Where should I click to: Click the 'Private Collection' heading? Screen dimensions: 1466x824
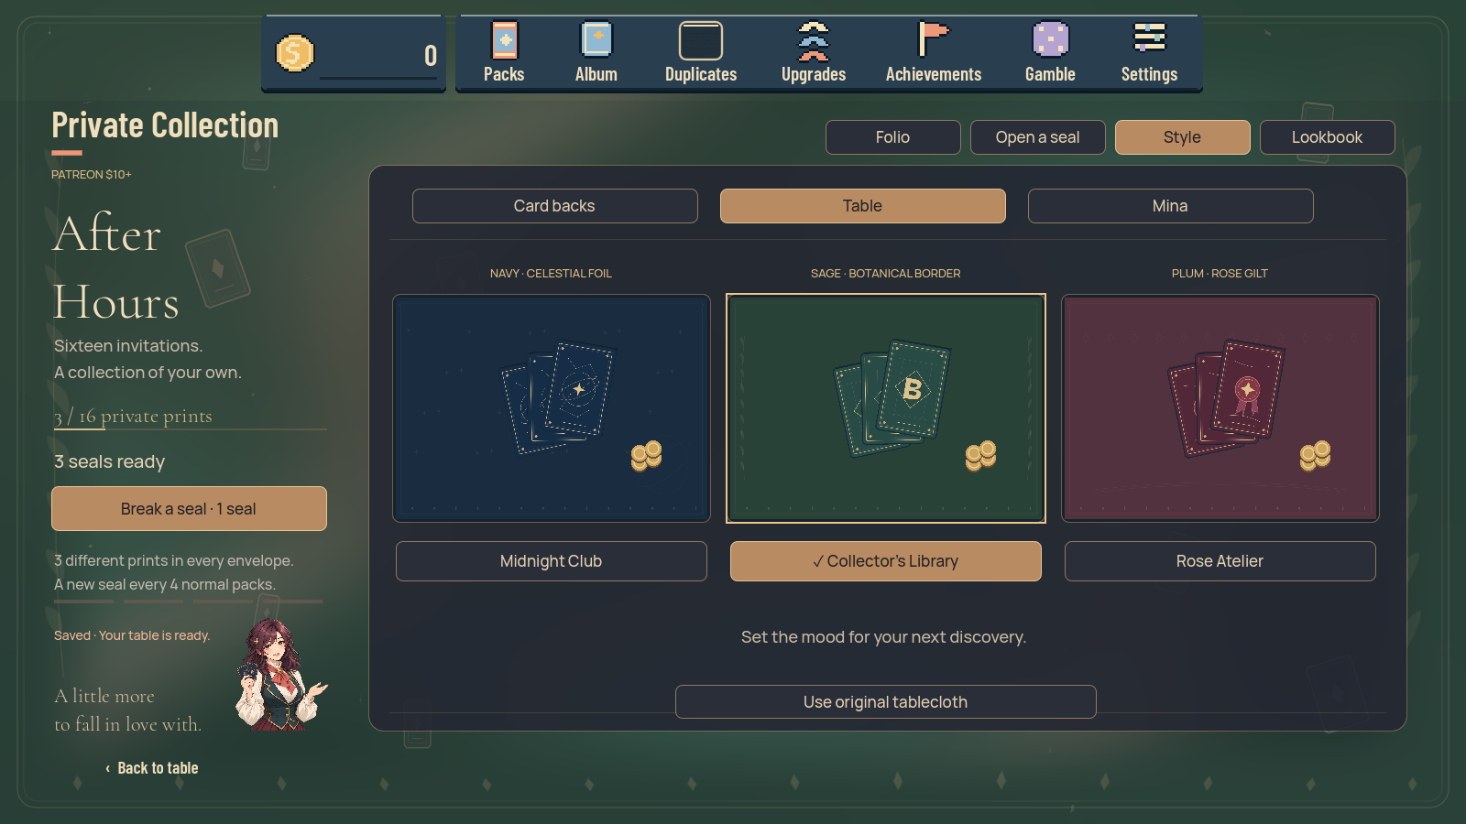pos(165,125)
